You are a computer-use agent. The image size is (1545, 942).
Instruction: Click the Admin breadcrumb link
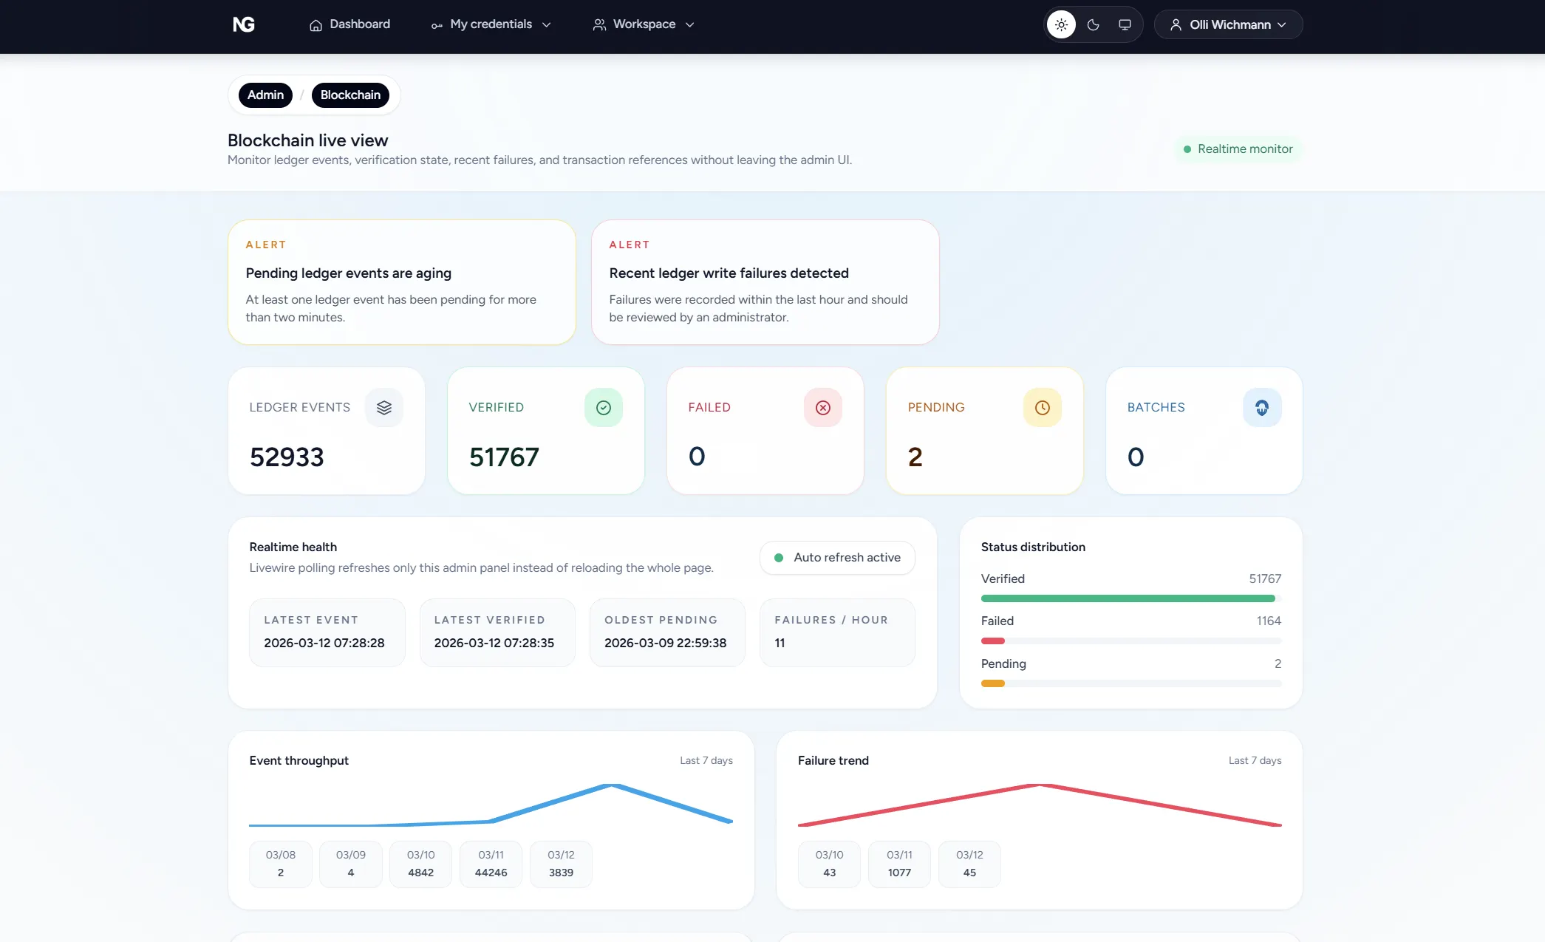click(265, 95)
